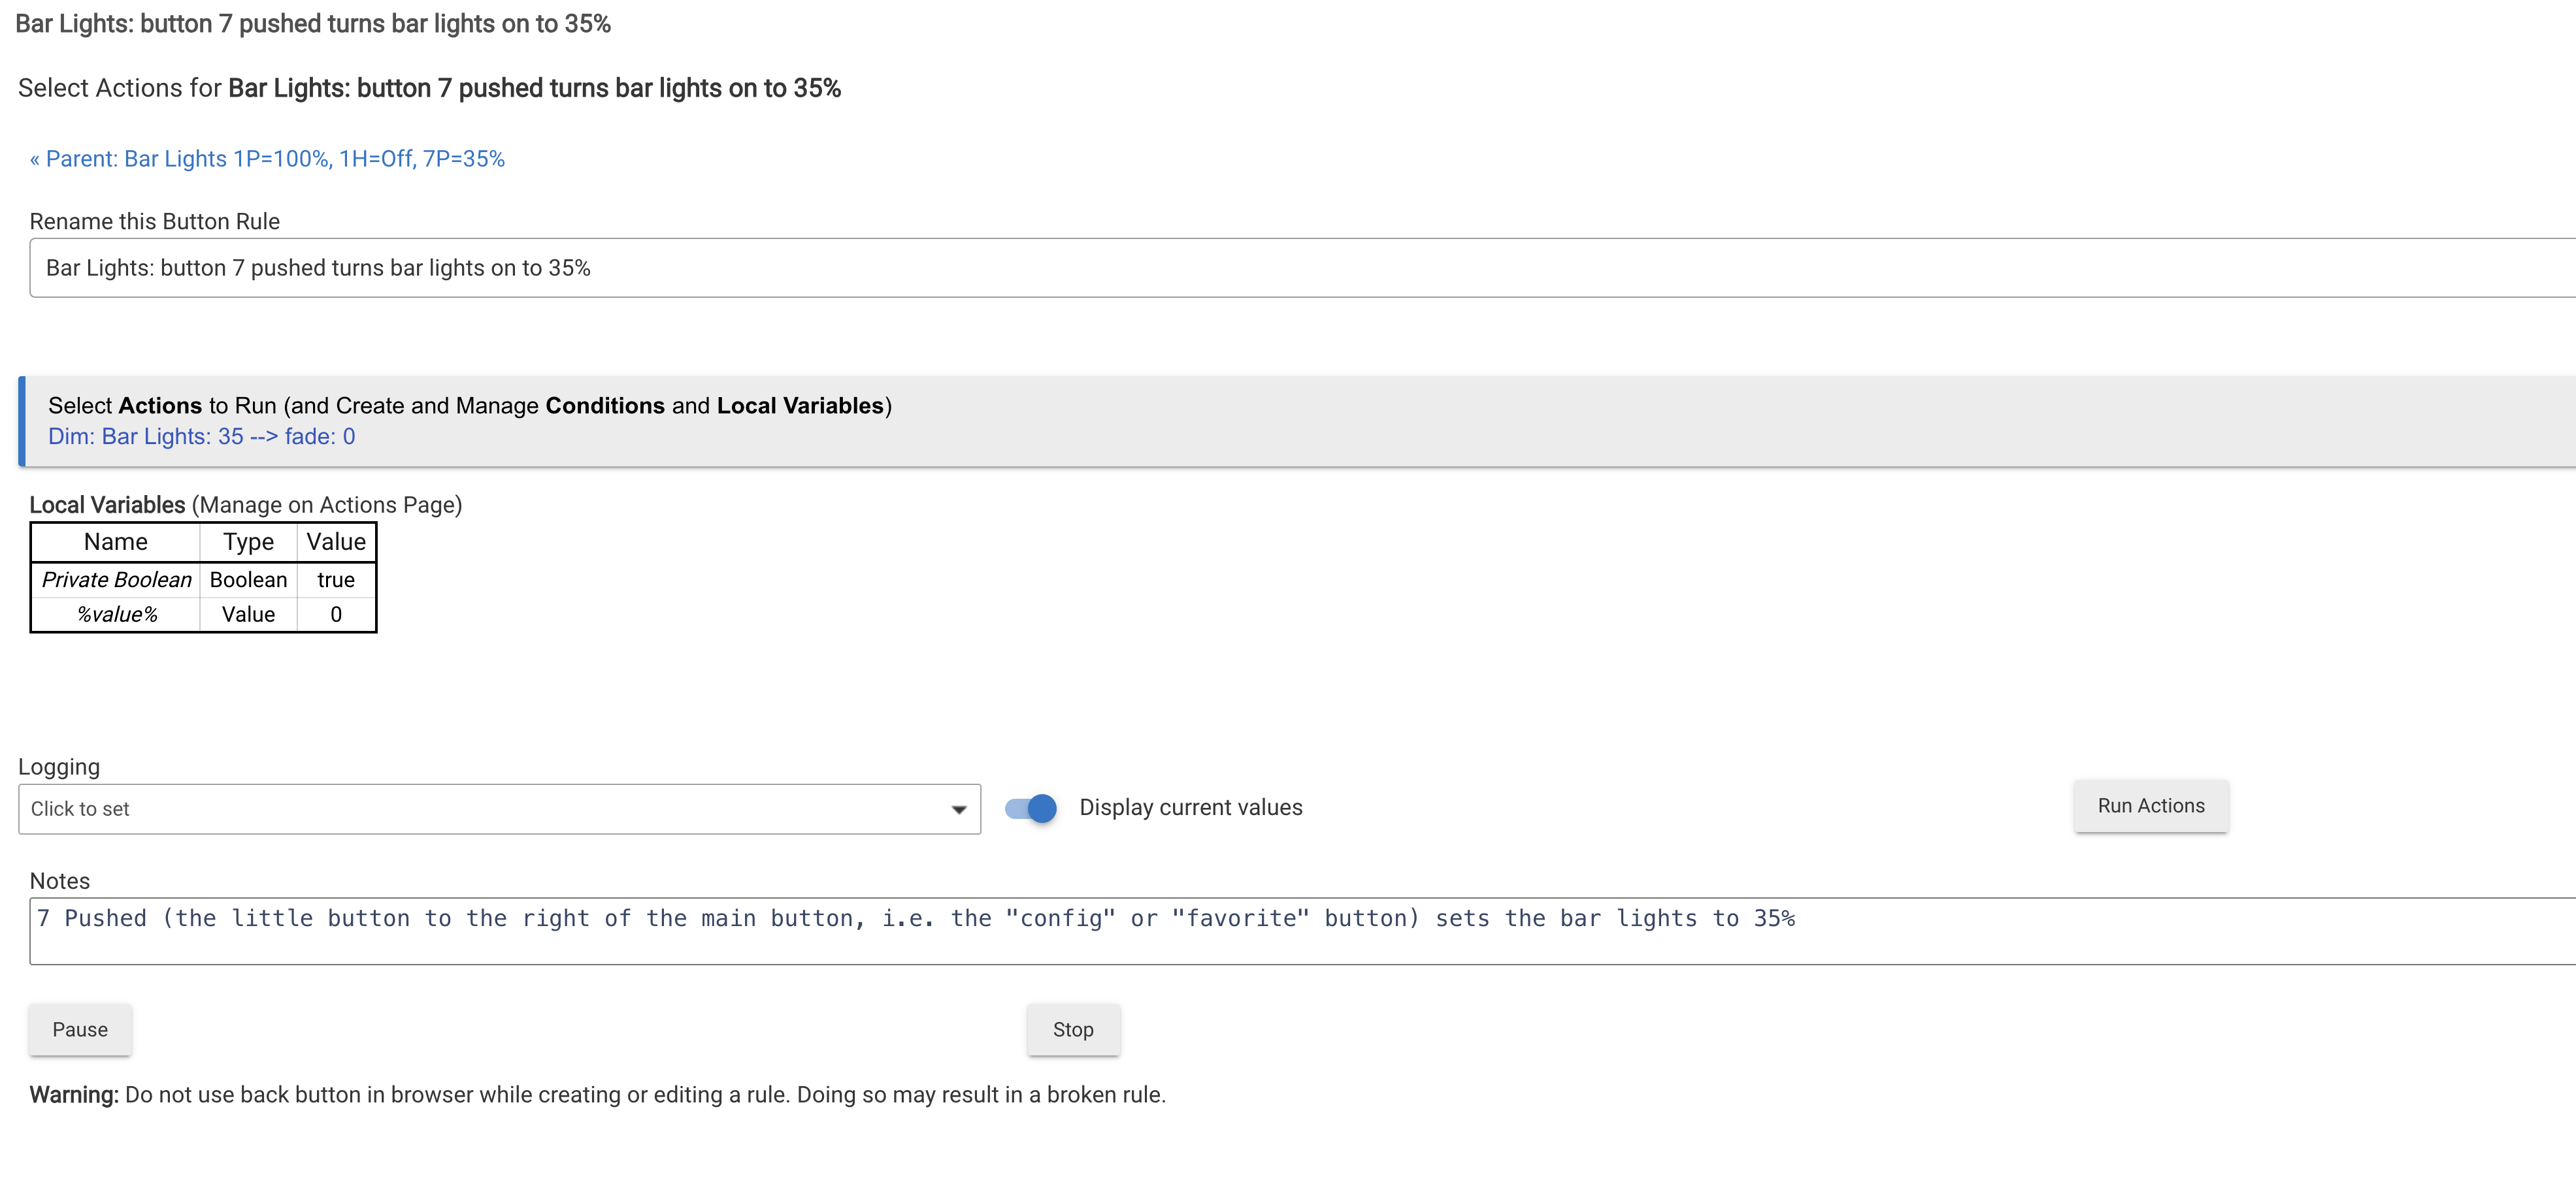Select the Private Boolean variable name cell

click(116, 579)
